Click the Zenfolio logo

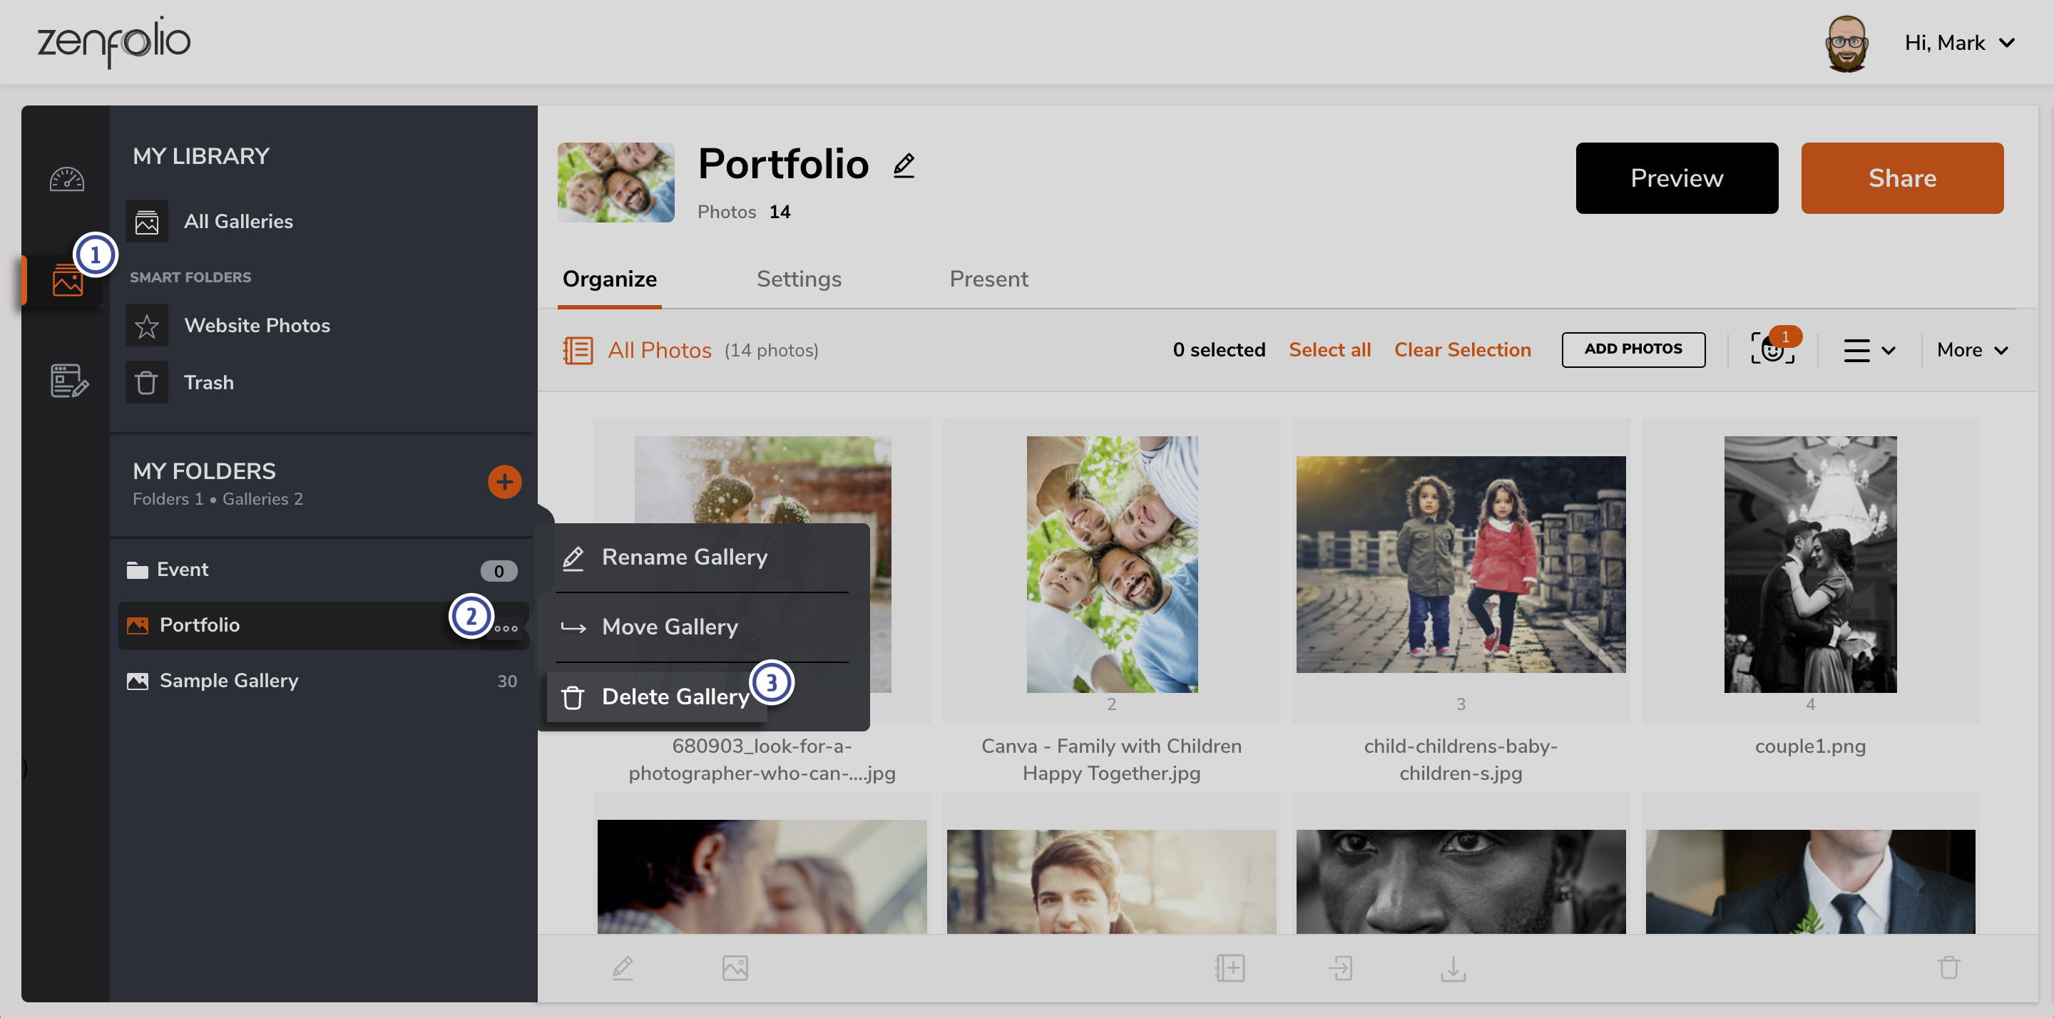tap(114, 42)
